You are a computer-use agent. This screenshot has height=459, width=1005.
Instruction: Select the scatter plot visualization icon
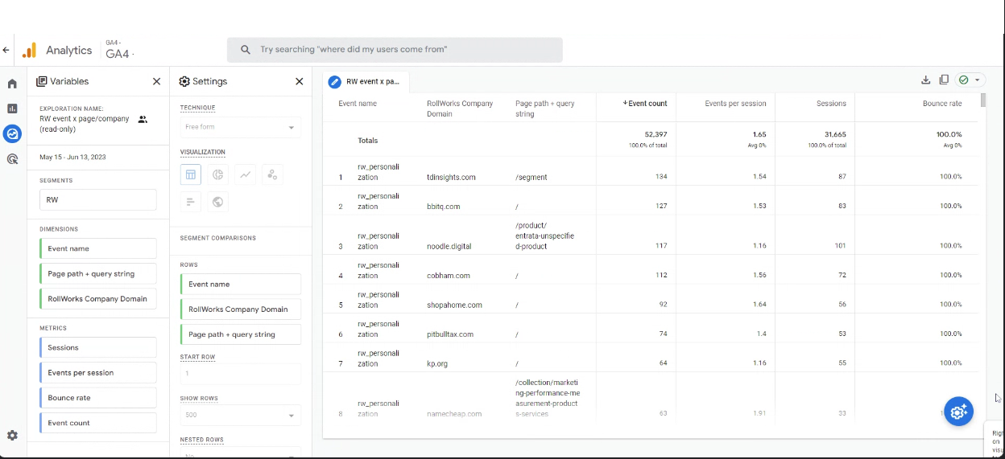pos(272,174)
